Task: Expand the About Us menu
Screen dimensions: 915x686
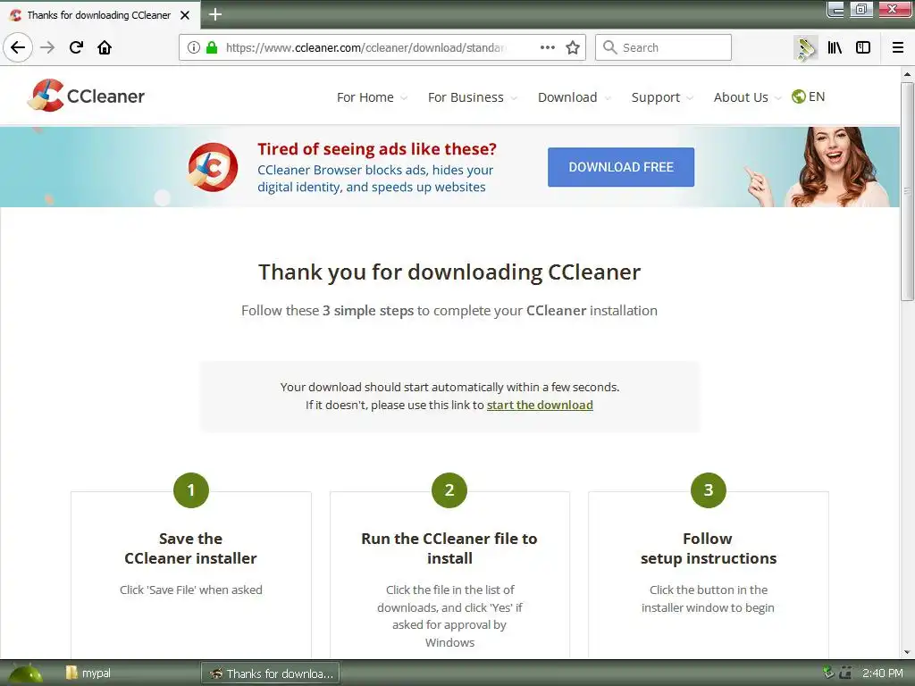Action: tap(747, 97)
